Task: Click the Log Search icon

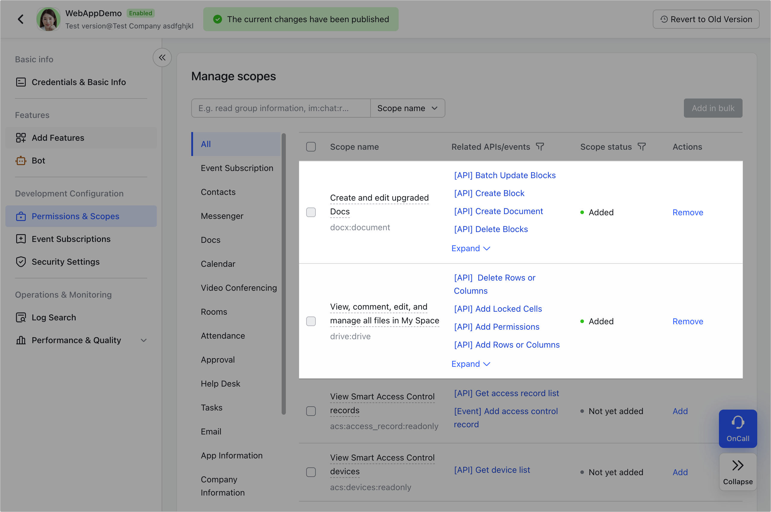Action: click(21, 317)
